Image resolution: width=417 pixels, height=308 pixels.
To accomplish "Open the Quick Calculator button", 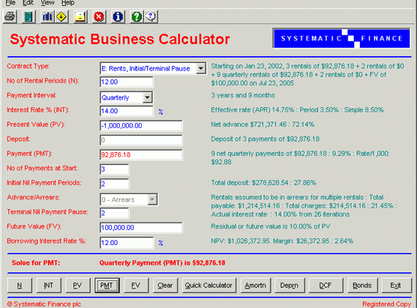I will pos(209,286).
